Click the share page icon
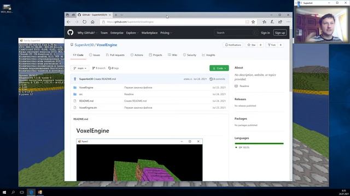The width and height of the screenshot is (350, 196). pos(280,22)
